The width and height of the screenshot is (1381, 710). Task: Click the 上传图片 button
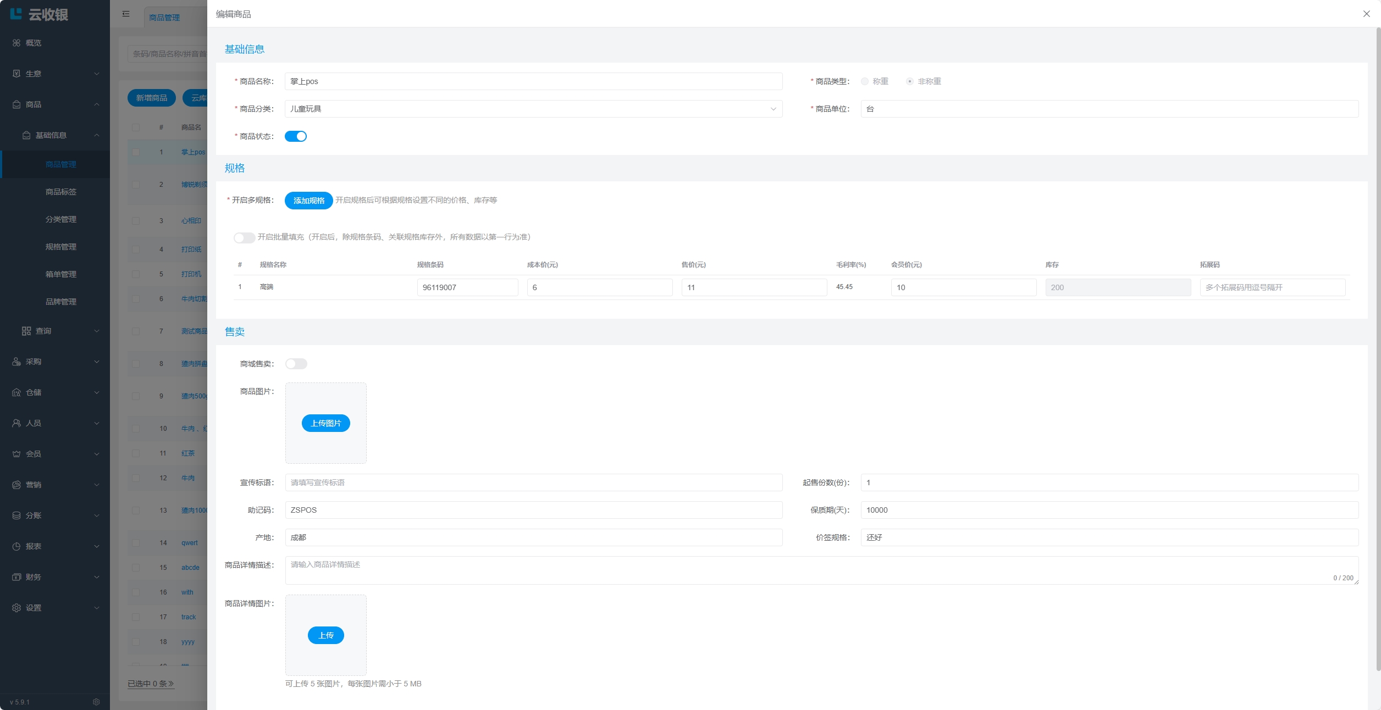tap(325, 423)
